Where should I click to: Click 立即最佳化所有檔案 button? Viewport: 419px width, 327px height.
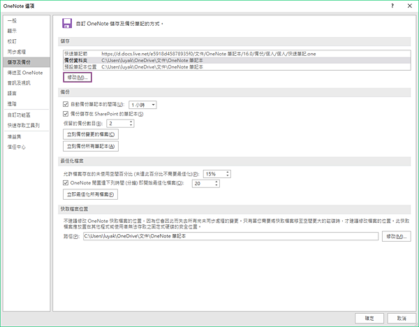90,194
